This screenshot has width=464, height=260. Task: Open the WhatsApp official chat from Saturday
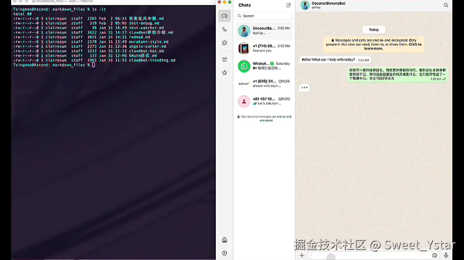click(x=264, y=66)
